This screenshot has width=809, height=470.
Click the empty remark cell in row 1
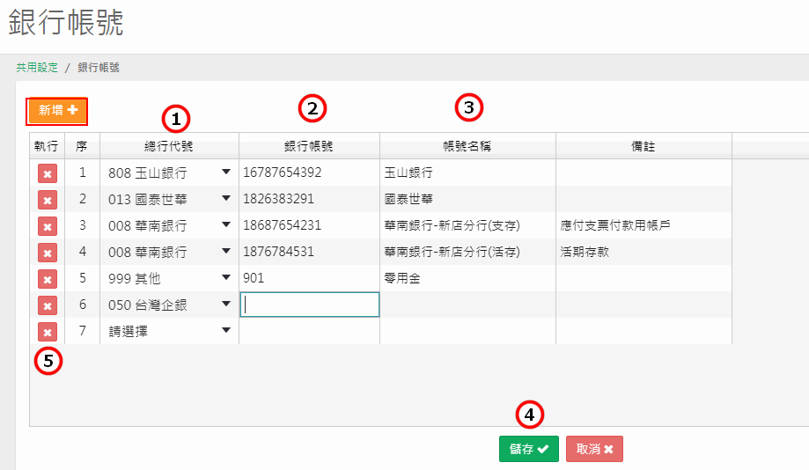click(x=644, y=173)
